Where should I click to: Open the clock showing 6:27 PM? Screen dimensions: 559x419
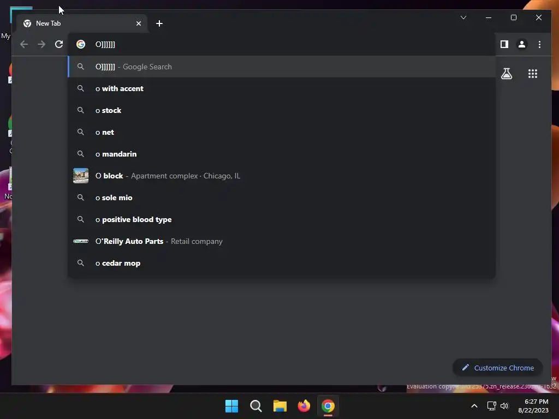(x=533, y=406)
